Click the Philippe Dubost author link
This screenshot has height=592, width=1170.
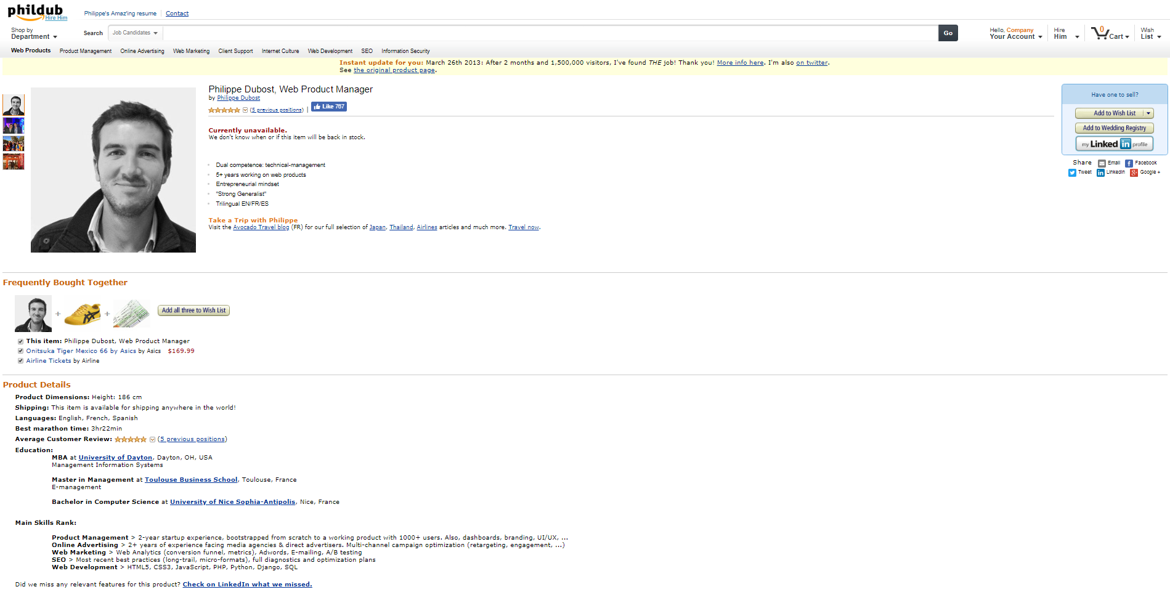[238, 98]
